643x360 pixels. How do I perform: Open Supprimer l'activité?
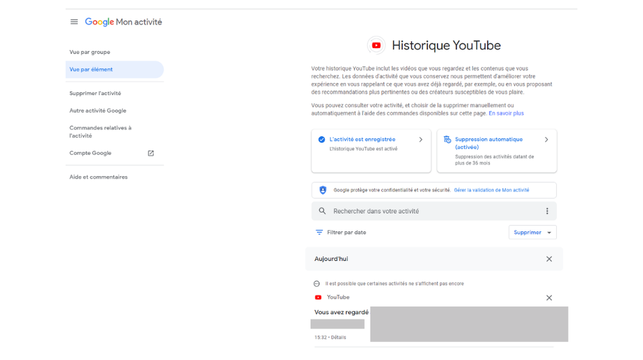coord(95,93)
